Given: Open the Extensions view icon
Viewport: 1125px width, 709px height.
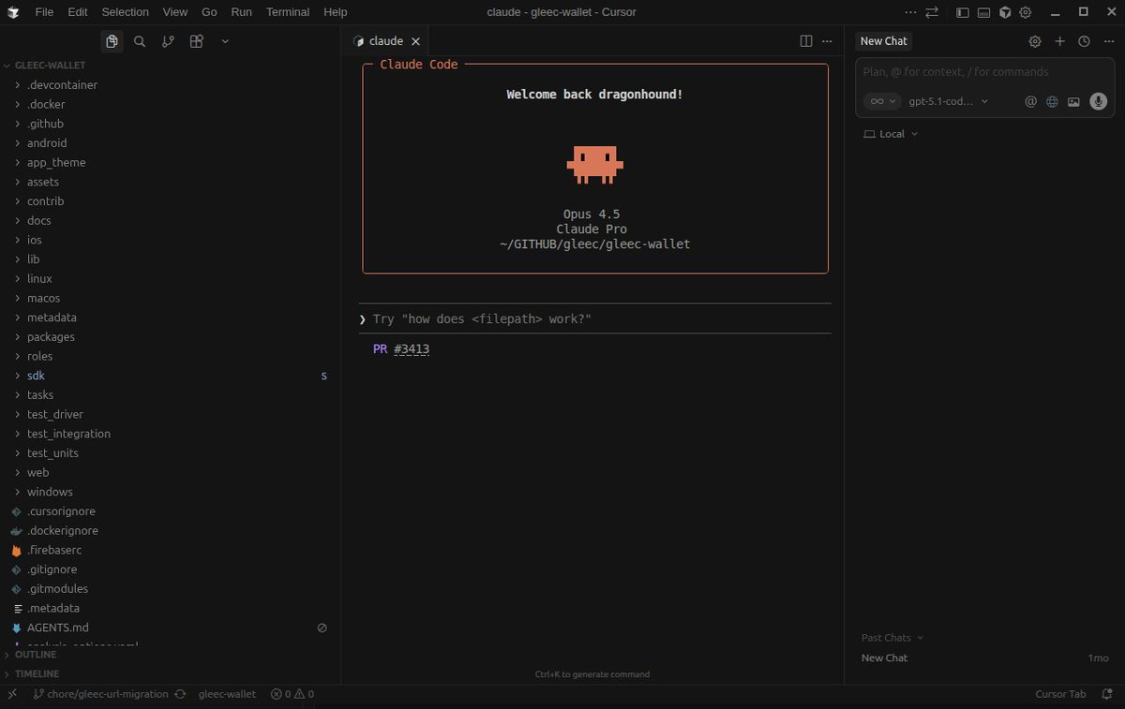Looking at the screenshot, I should [x=196, y=41].
